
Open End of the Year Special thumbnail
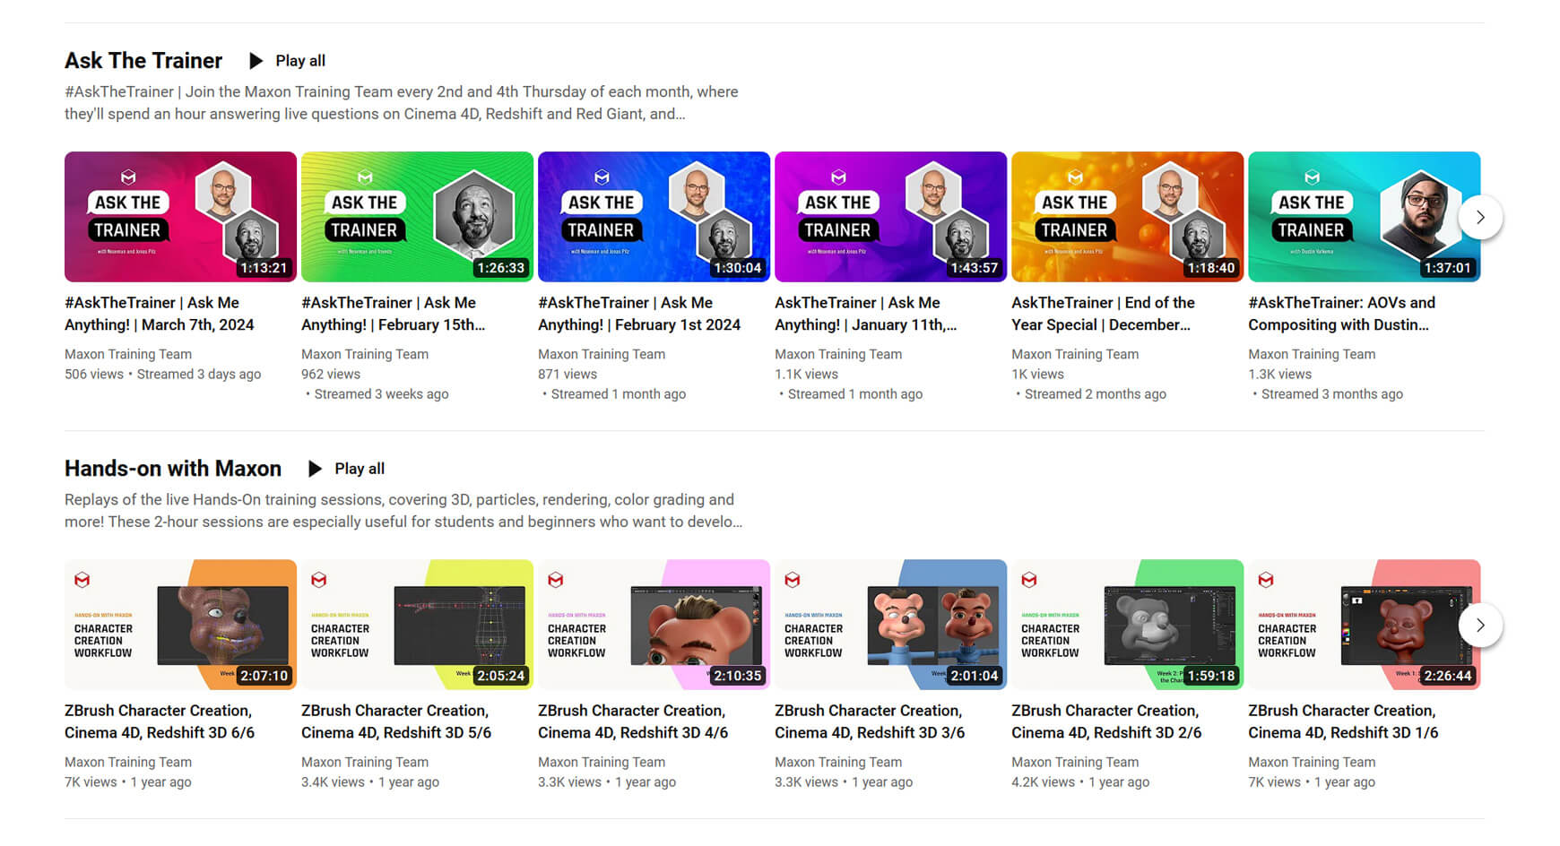click(1127, 217)
